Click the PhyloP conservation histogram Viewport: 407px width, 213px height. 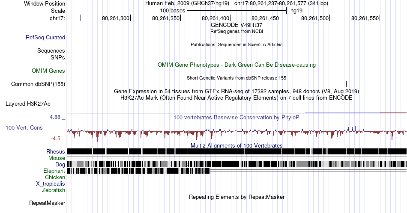pos(236,133)
